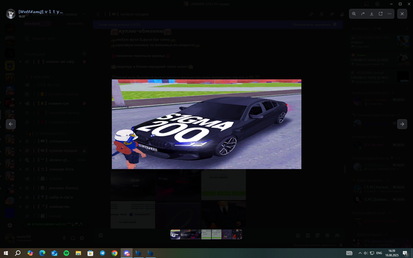Open Google Chrome from the taskbar
This screenshot has width=413, height=258.
click(114, 253)
